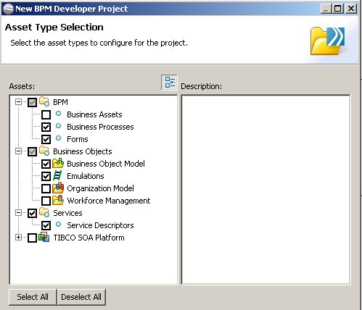Uncheck the Forms checkbox

click(x=46, y=139)
